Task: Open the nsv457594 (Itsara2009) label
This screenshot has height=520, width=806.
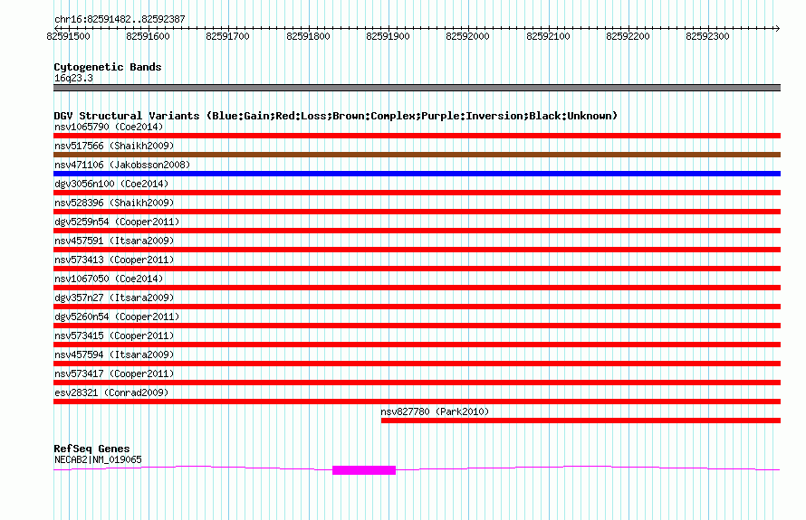Action: pyautogui.click(x=114, y=355)
